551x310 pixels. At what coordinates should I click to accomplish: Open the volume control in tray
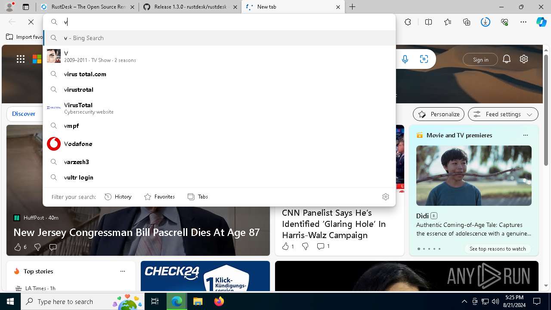coord(495,301)
